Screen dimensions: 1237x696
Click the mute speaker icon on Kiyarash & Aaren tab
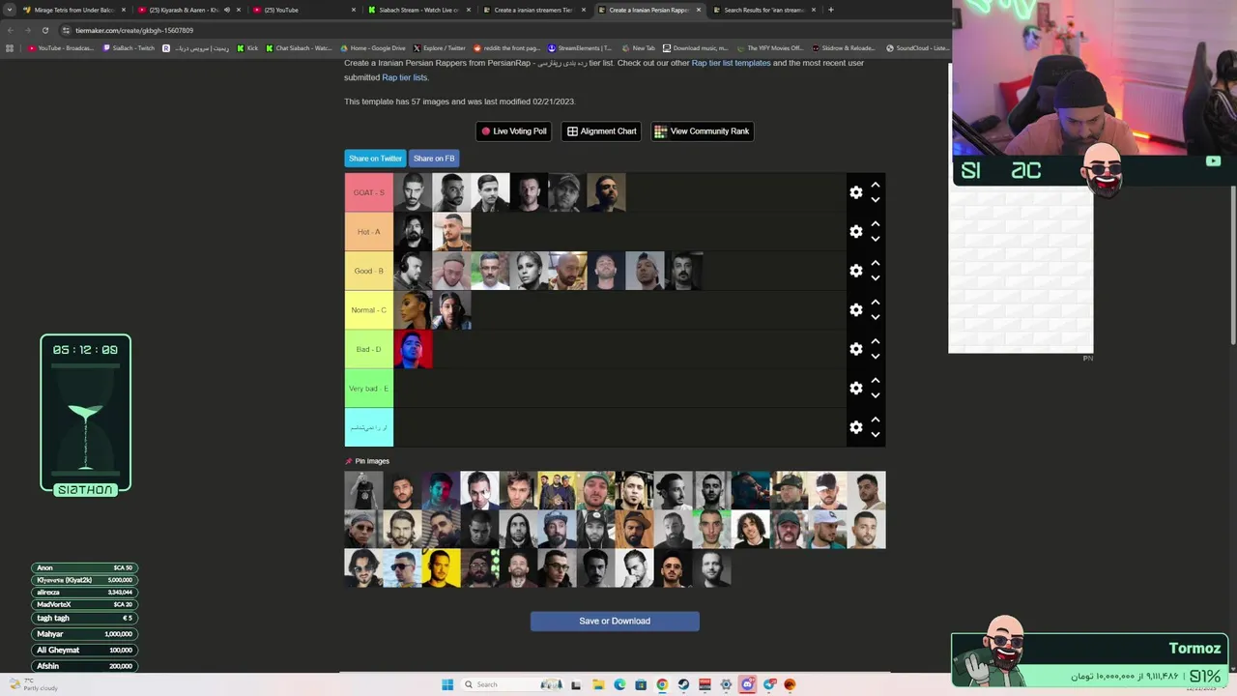pos(227,10)
